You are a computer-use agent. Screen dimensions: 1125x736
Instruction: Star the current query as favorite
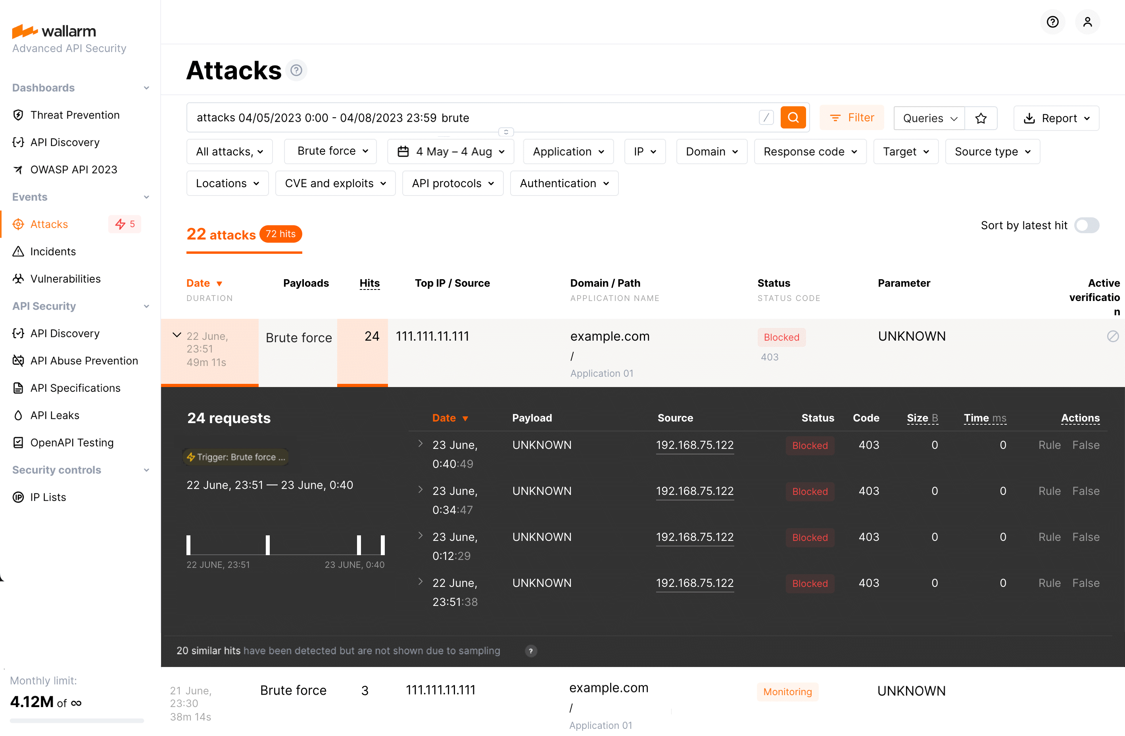[981, 118]
